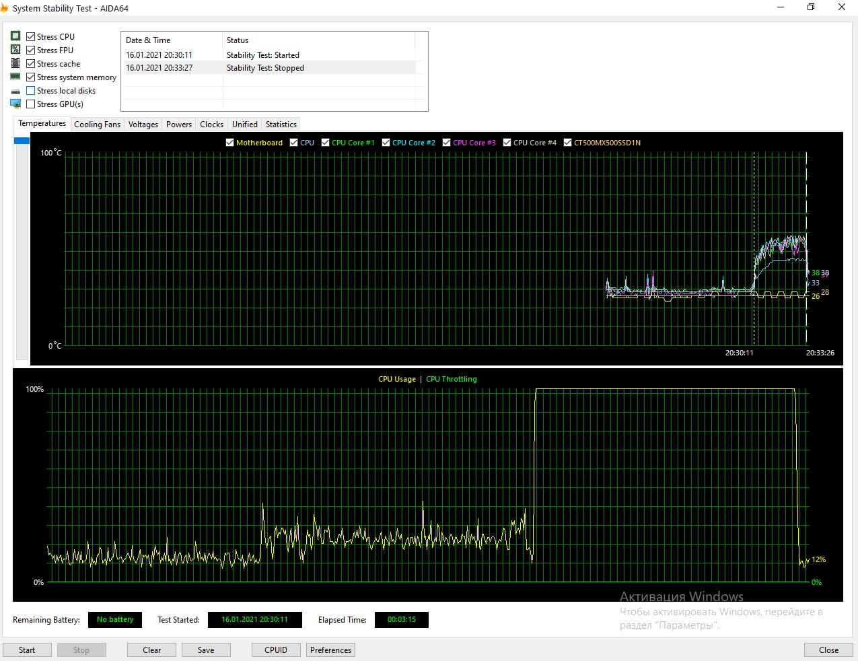Screen dimensions: 858x661
Task: Click the 12% CPU usage value
Action: (819, 559)
